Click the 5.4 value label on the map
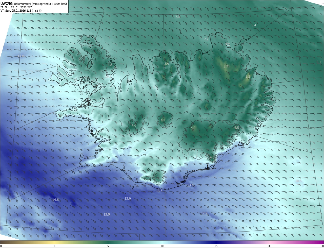Image resolution: width=324 pixels, height=248 pixels. (254, 25)
